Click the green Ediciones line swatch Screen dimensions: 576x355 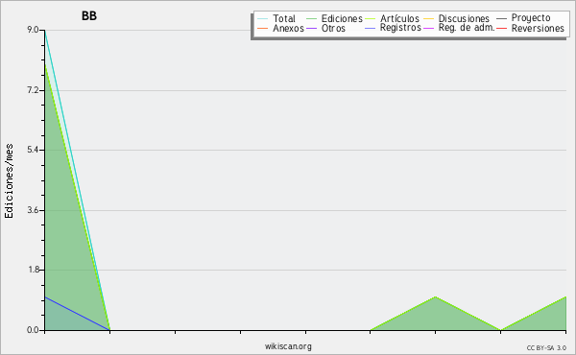pos(311,18)
